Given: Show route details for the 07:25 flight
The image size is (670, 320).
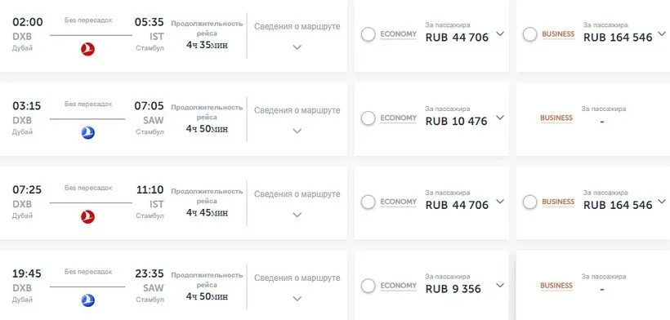Looking at the screenshot, I should pos(297,215).
